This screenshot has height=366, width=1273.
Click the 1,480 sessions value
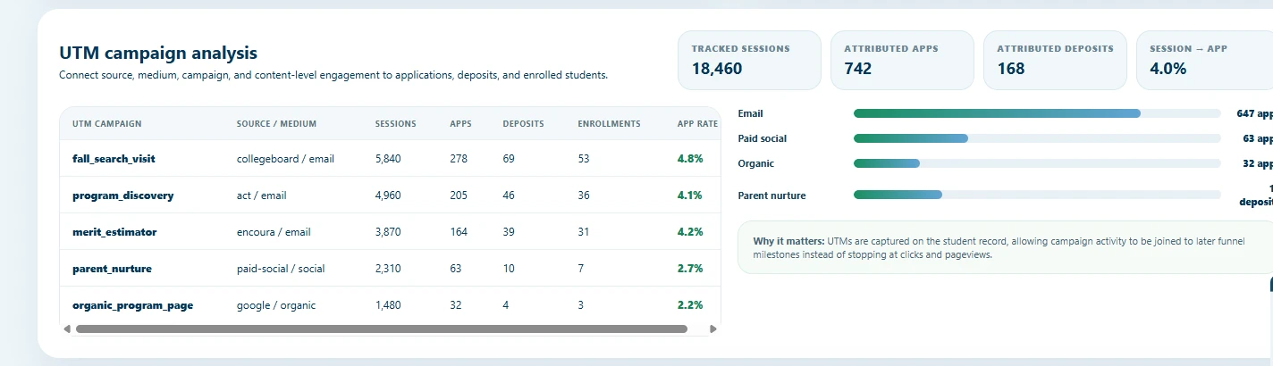388,305
